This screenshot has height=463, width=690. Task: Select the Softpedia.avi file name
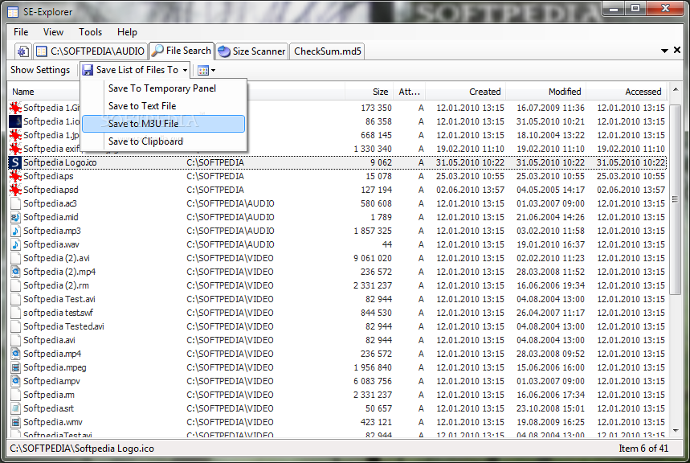[49, 340]
